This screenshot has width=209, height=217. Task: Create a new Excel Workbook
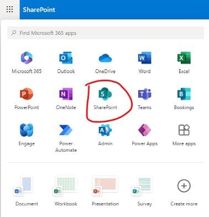pos(66,192)
